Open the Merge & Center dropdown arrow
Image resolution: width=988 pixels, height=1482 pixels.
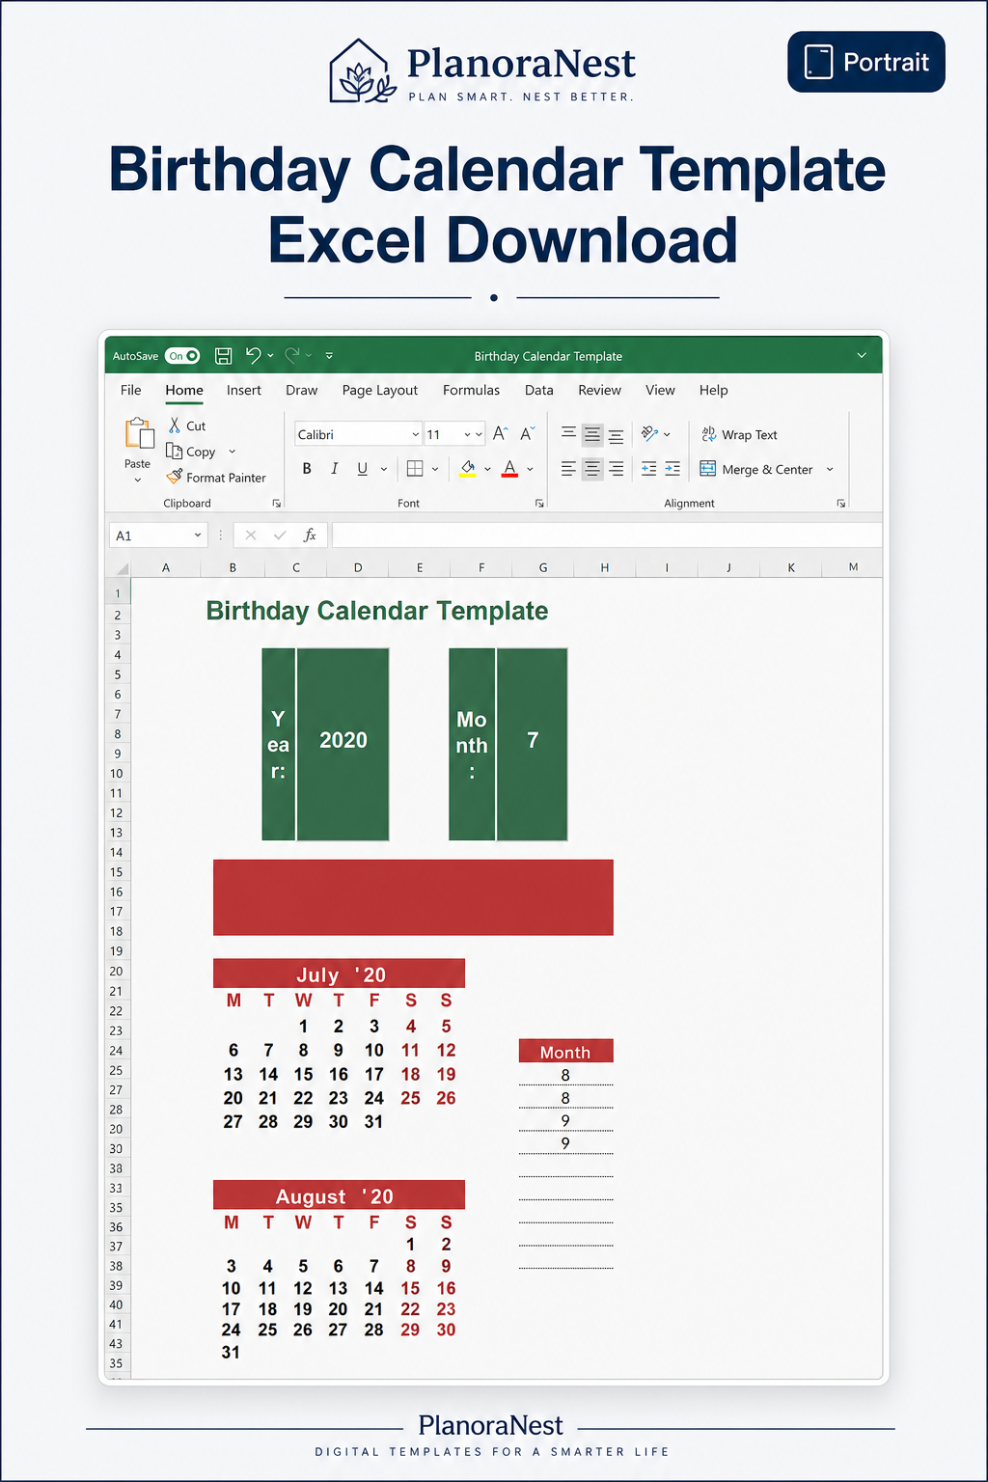[x=830, y=470]
